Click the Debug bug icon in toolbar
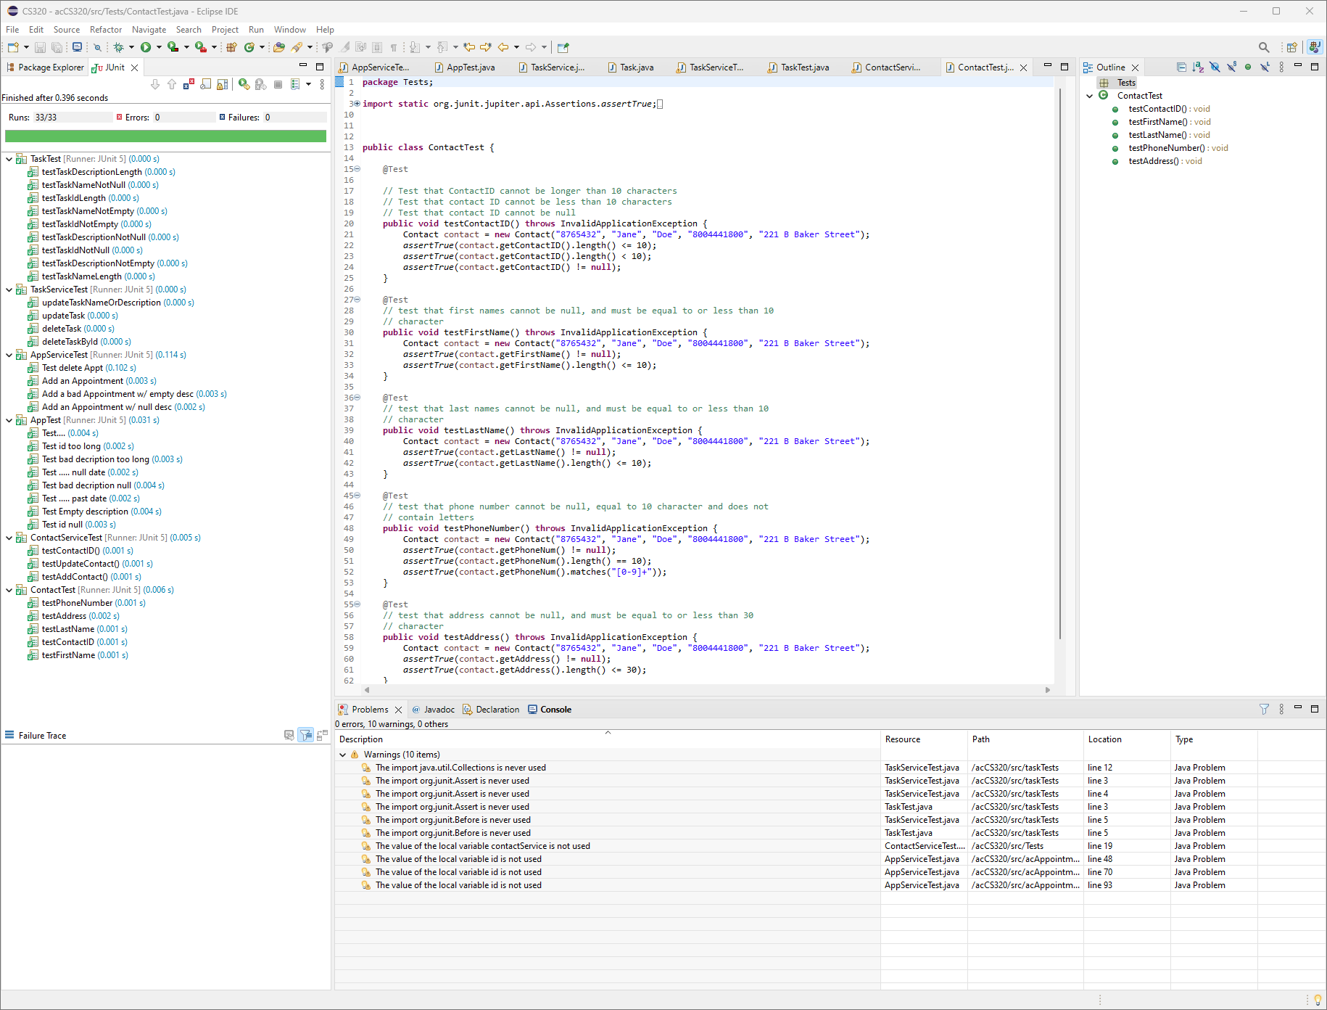The height and width of the screenshot is (1010, 1327). pos(118,47)
